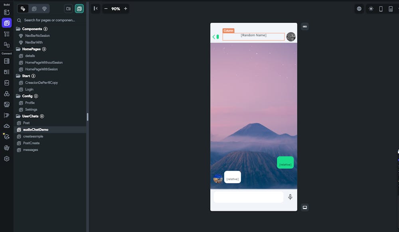Open the language globe icon
The image size is (399, 232).
(x=359, y=9)
